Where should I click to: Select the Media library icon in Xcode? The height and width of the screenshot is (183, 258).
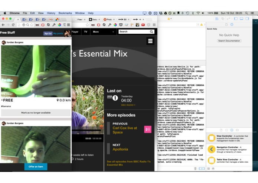[x=237, y=130]
